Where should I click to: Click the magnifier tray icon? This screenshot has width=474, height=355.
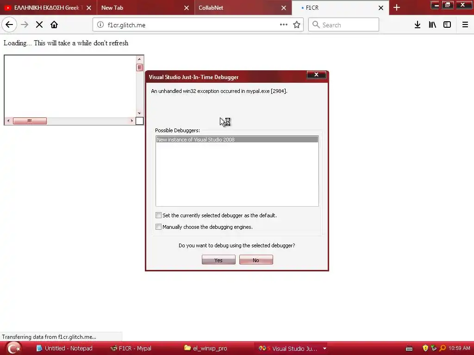point(443,349)
